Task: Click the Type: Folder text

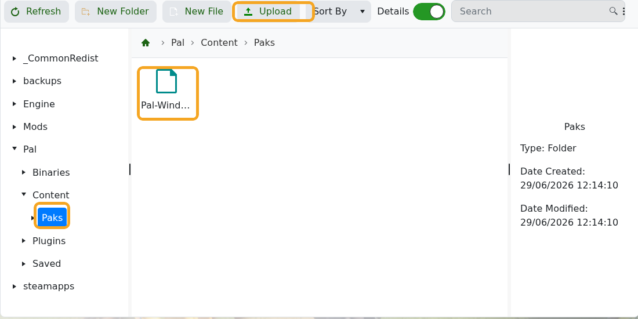Action: pyautogui.click(x=548, y=148)
